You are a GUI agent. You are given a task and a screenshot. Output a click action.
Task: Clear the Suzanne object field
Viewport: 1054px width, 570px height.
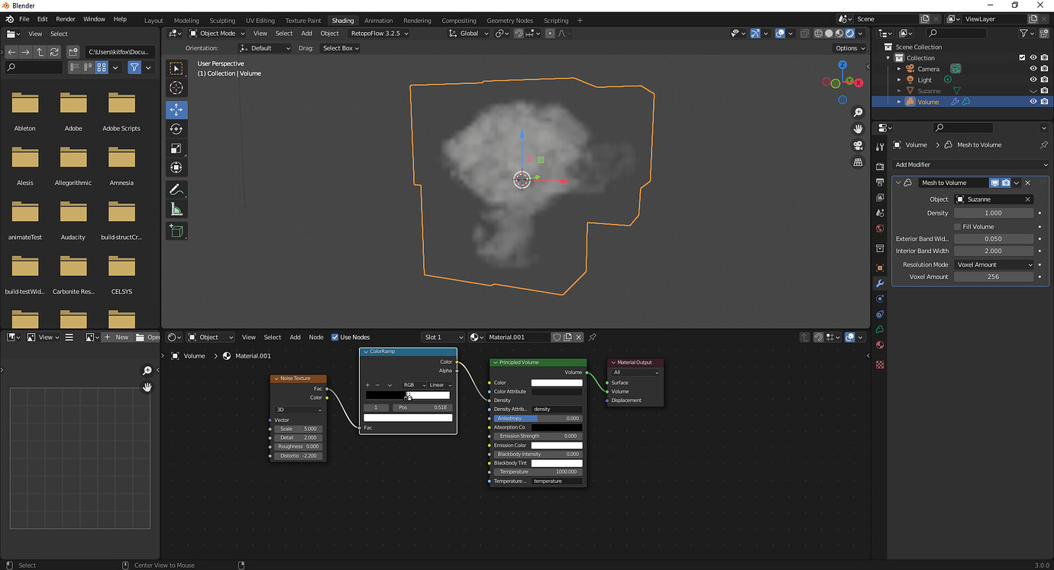[1027, 199]
